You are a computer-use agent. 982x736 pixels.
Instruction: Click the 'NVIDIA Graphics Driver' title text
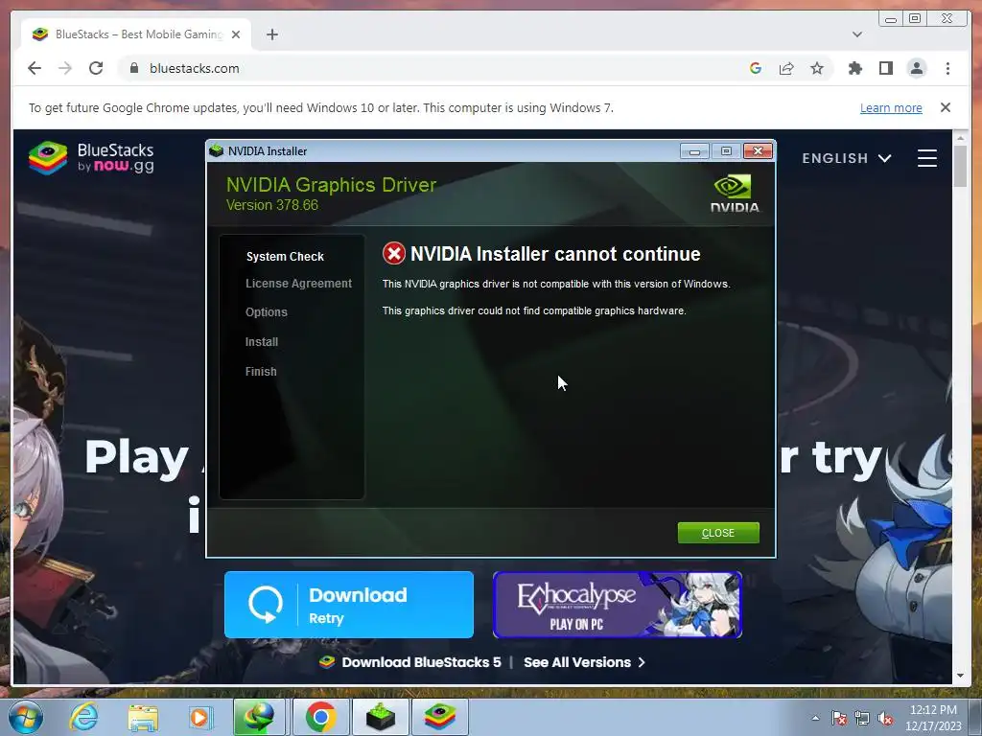[x=331, y=185]
